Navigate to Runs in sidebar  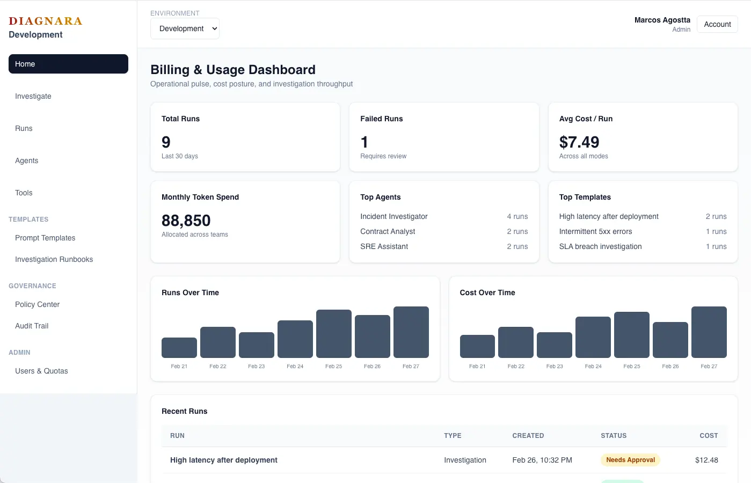point(24,128)
